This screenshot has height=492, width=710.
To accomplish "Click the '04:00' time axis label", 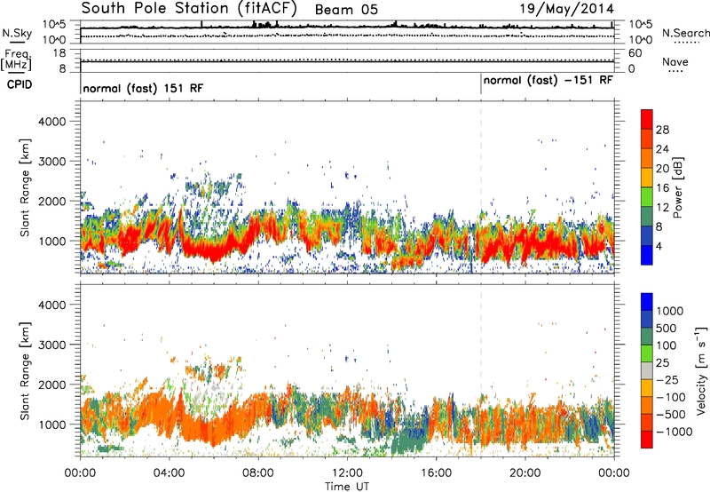I will click(170, 473).
